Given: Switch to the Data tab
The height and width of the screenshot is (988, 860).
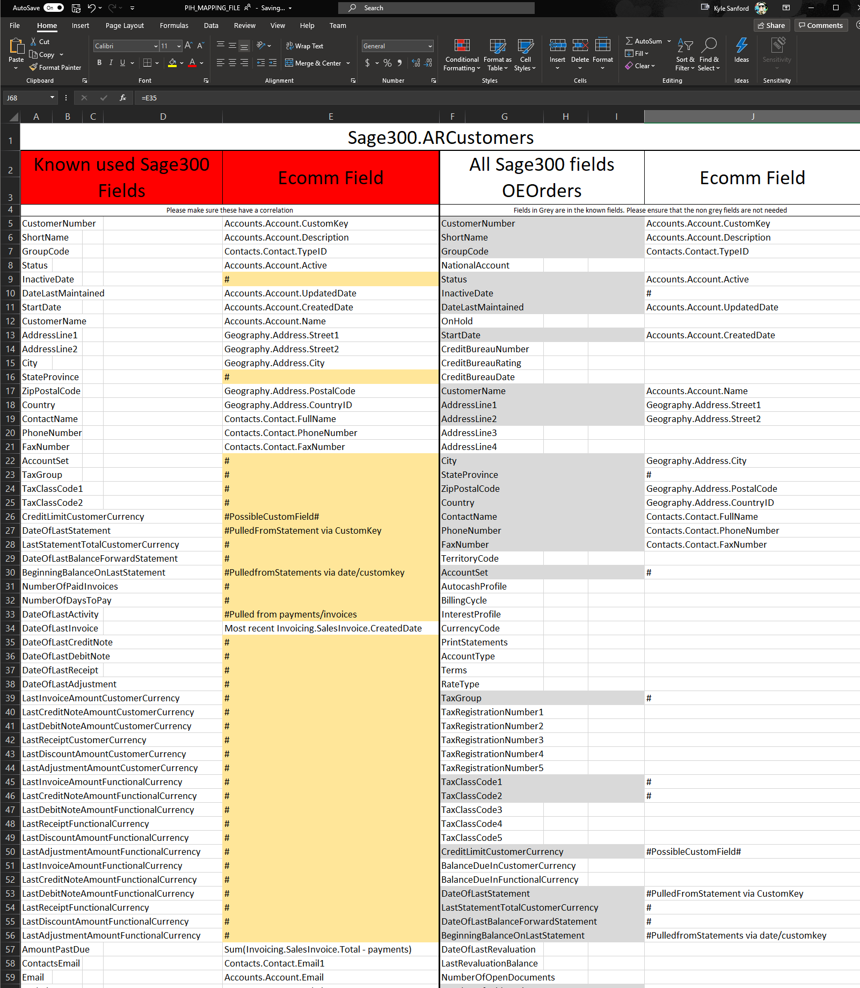Looking at the screenshot, I should (211, 25).
